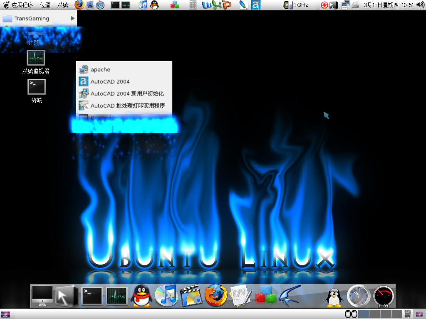Select apache from the menu
This screenshot has height=319, width=426.
[124, 69]
